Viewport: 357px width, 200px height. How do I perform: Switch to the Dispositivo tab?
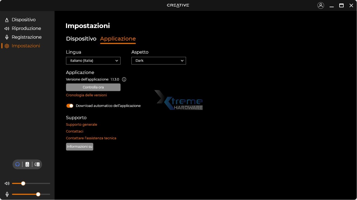[81, 39]
